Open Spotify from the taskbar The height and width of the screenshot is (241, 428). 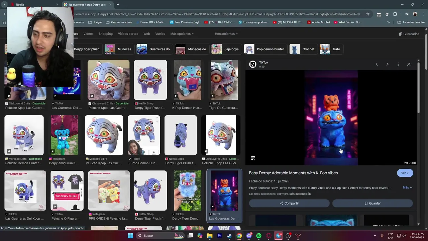(x=259, y=236)
